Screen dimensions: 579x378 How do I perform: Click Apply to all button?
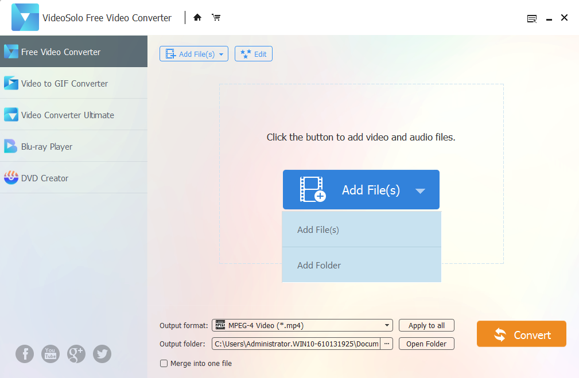coord(426,325)
